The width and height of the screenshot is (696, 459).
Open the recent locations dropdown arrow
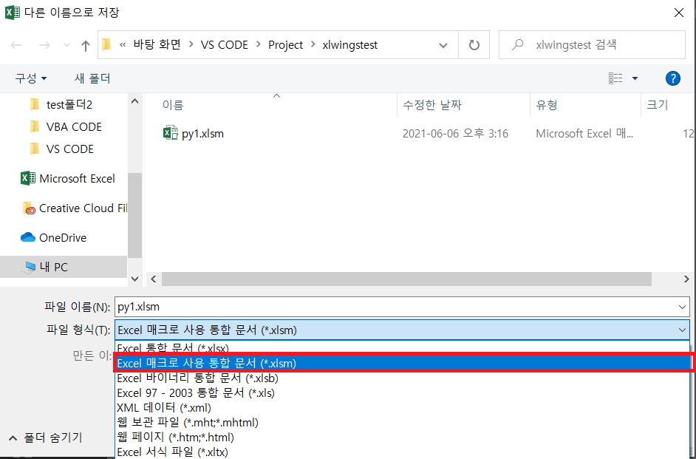click(x=66, y=45)
